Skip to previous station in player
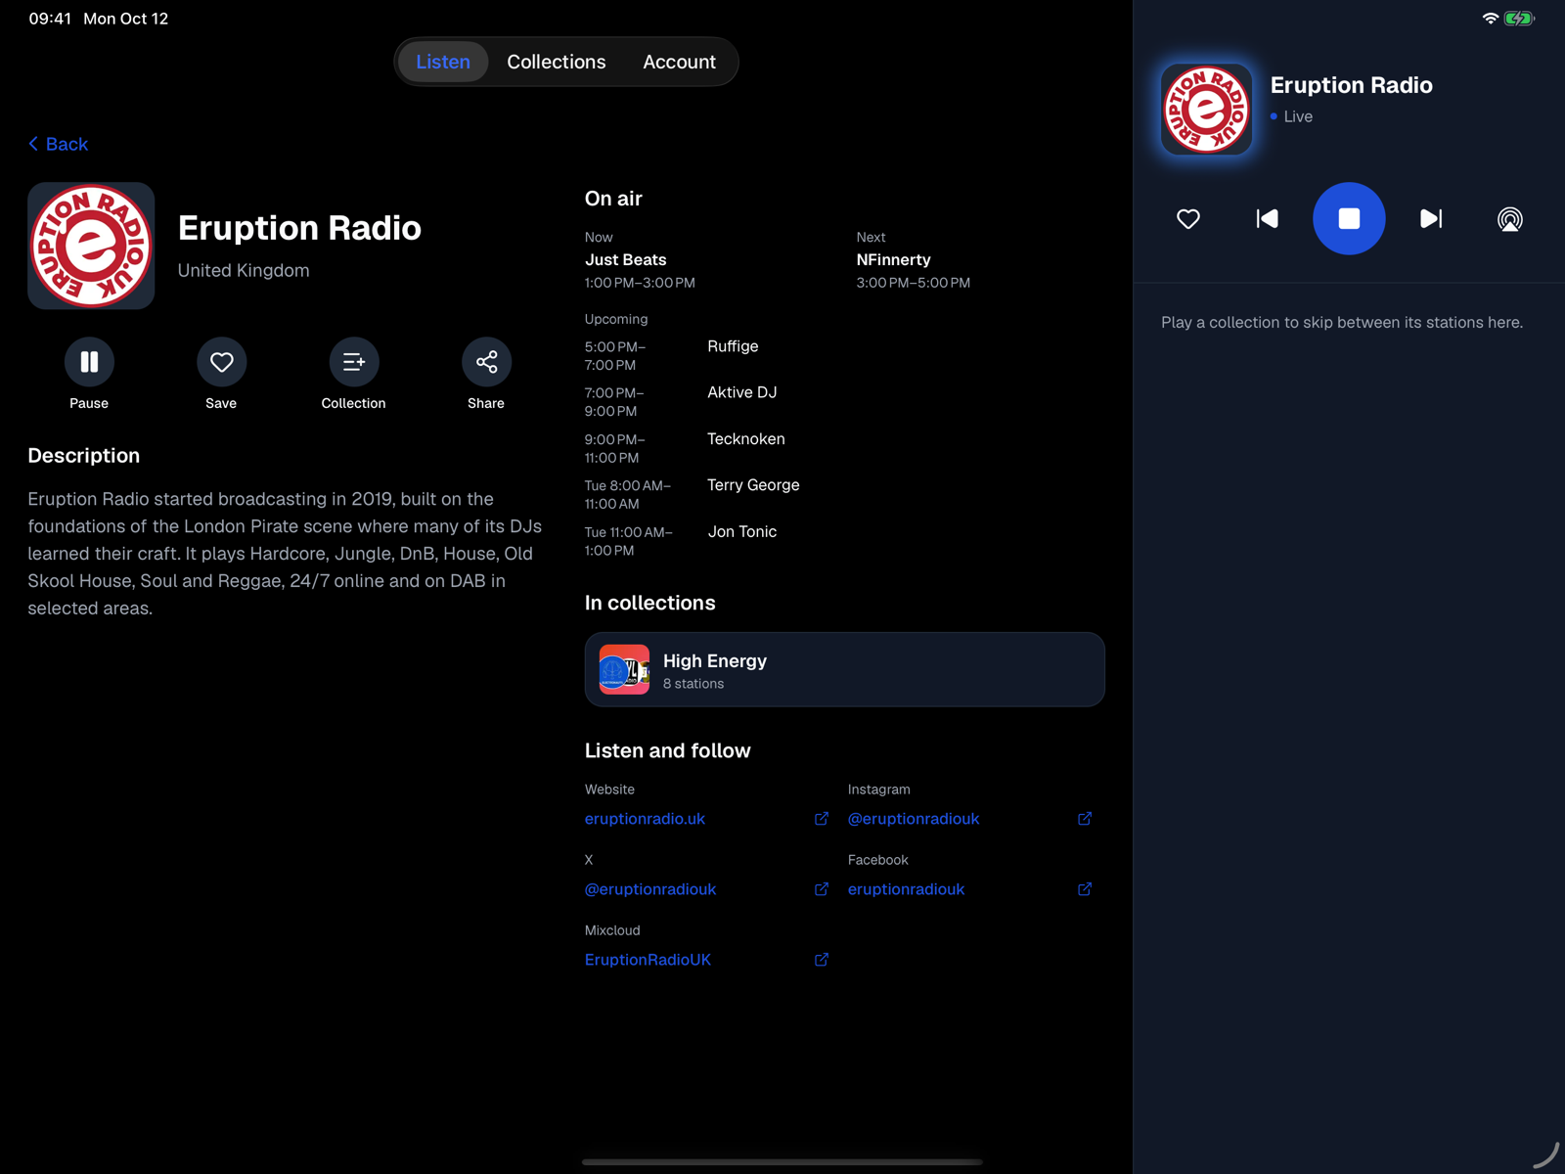Screen dimensions: 1565x1174 (x=1268, y=218)
